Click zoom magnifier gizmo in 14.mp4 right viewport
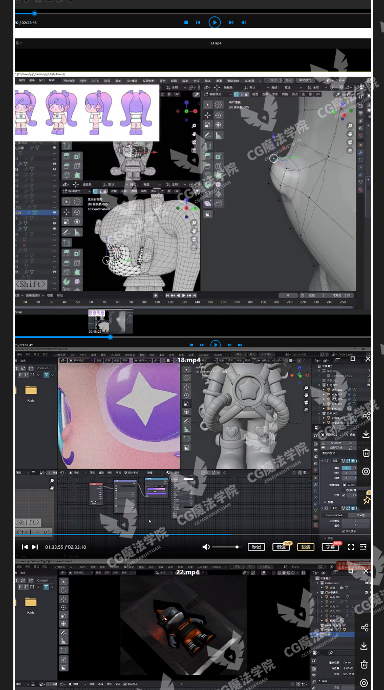 coord(350,126)
